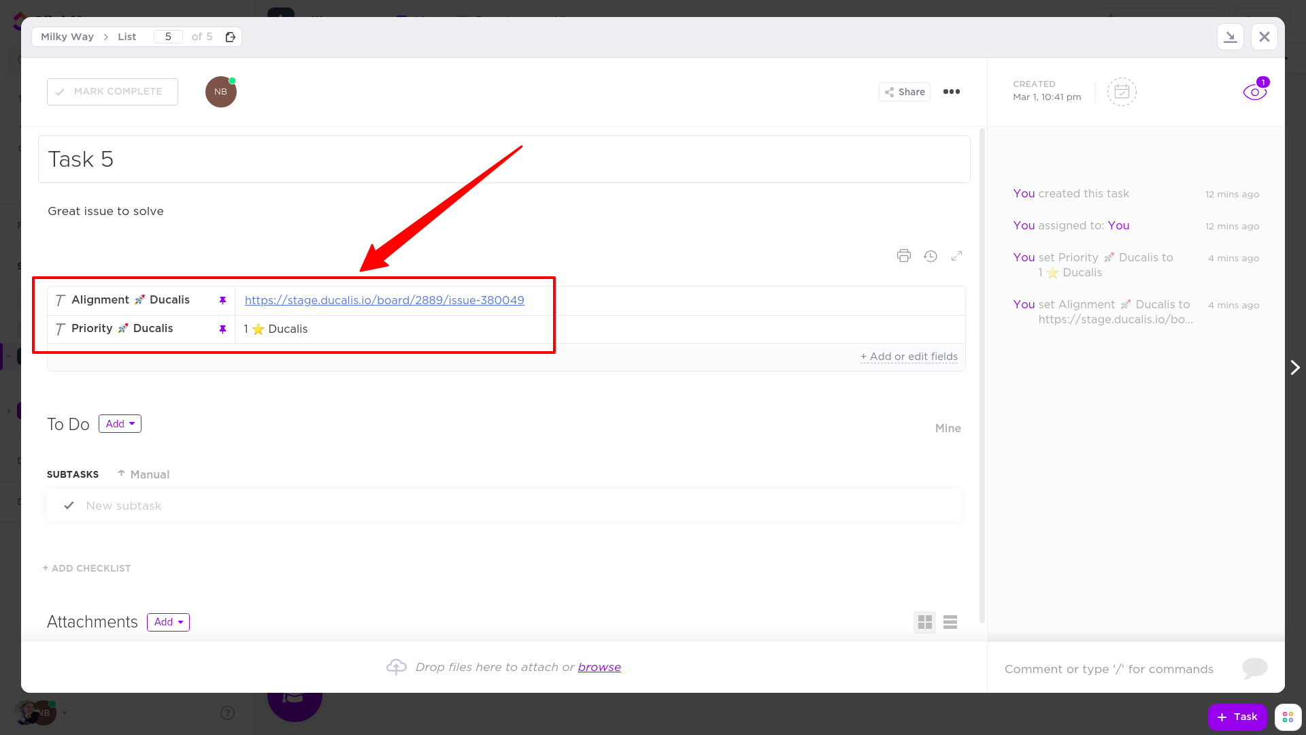This screenshot has width=1306, height=735.
Task: Click the created date Mar 1
Action: 1047,97
